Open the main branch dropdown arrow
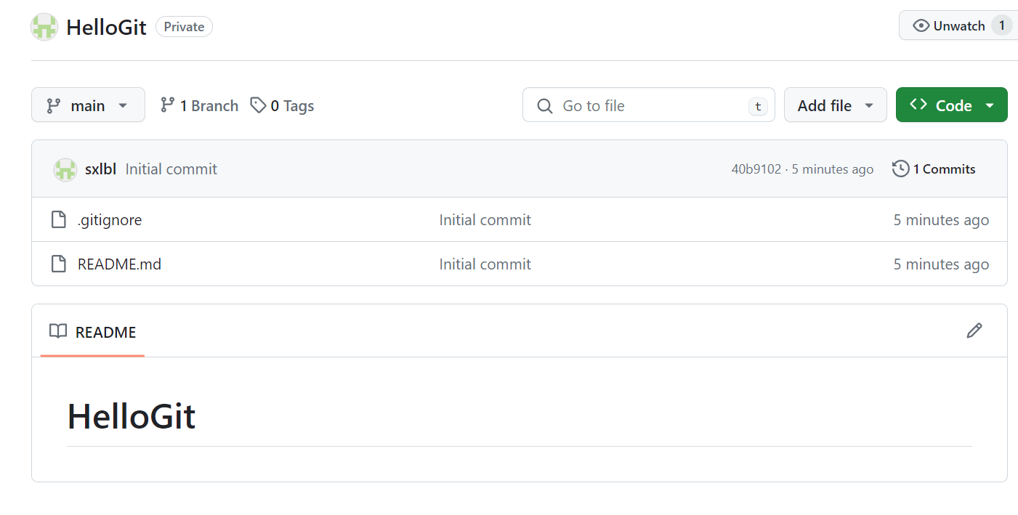This screenshot has width=1018, height=515. coord(123,106)
